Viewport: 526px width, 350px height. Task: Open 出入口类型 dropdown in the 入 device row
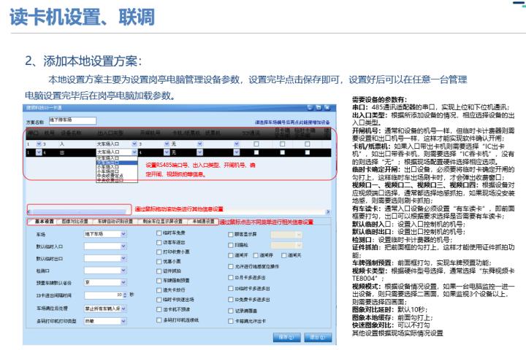[134, 144]
